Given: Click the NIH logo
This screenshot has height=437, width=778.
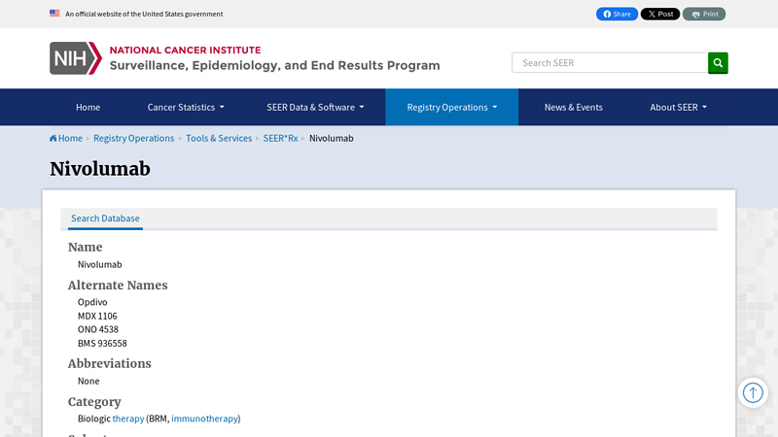Looking at the screenshot, I should click(76, 58).
